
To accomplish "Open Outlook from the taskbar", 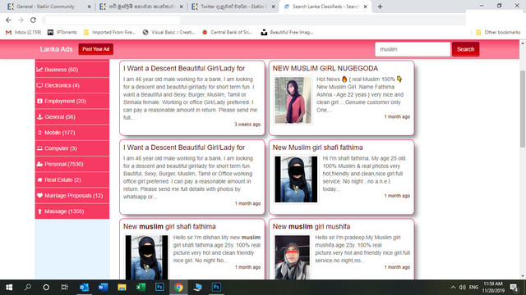I will (x=84, y=288).
